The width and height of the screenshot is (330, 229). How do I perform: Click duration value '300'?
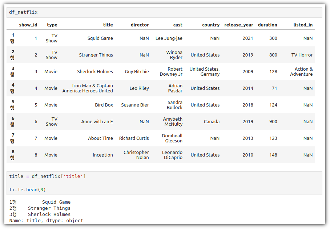pyautogui.click(x=273, y=38)
